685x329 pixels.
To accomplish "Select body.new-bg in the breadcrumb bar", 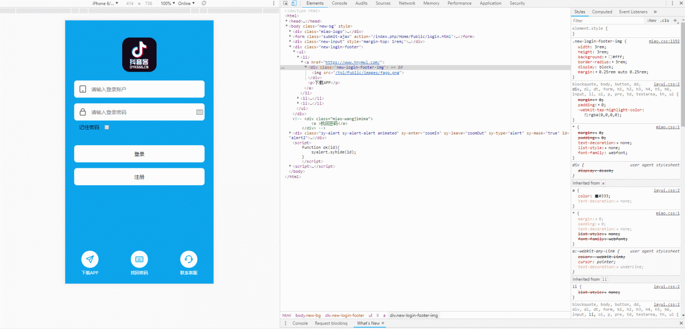I will [x=308, y=315].
